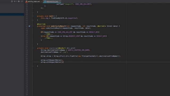Viewport: 170px width, 96px height.
Task: Click 'REQUEST_CROP' constant in else-if condition
Action: click(74, 36)
